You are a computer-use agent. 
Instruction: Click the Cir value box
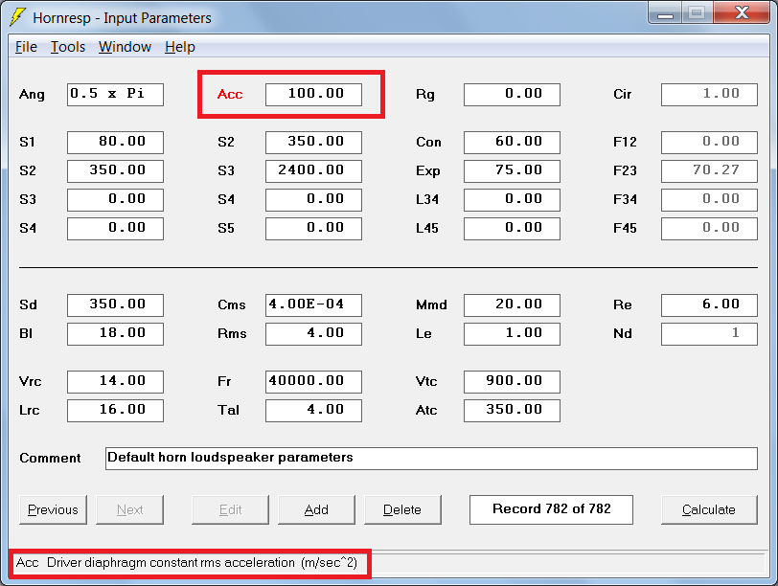point(710,94)
